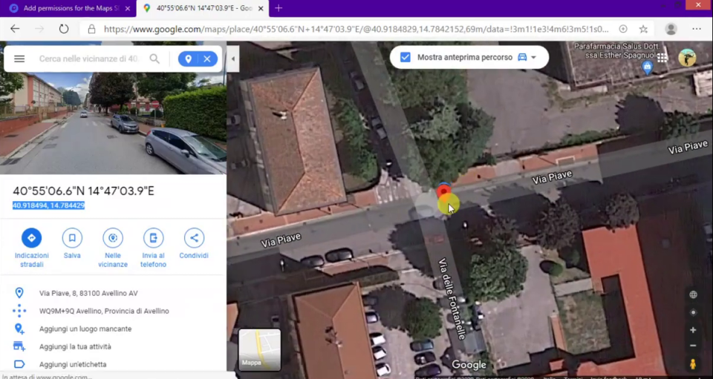Share the location with Condividi
Screen dimensions: 713x379
click(194, 238)
